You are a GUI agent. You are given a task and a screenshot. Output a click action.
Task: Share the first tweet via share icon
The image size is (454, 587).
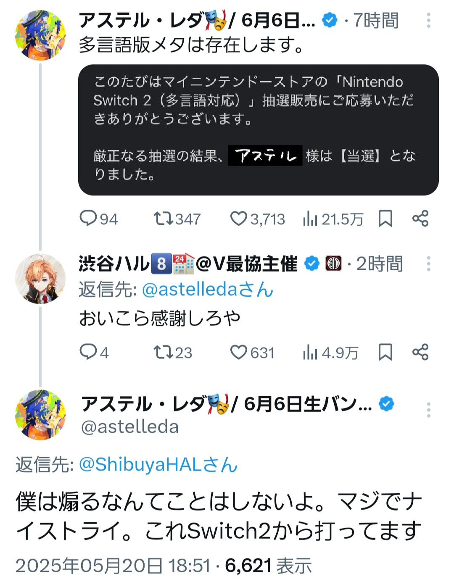420,218
